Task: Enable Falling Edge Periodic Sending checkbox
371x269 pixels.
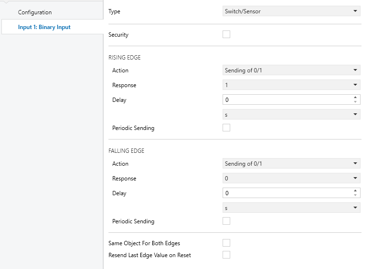Action: (226, 221)
